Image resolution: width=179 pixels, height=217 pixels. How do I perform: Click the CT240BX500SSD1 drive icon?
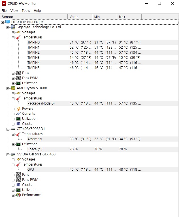(x=13, y=129)
